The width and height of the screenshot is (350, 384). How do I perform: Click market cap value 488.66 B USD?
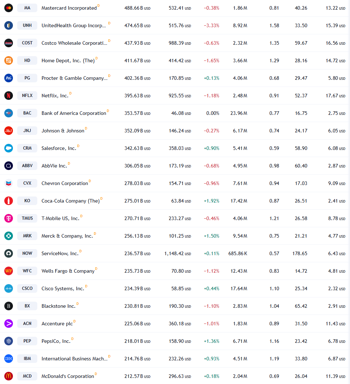click(x=137, y=8)
